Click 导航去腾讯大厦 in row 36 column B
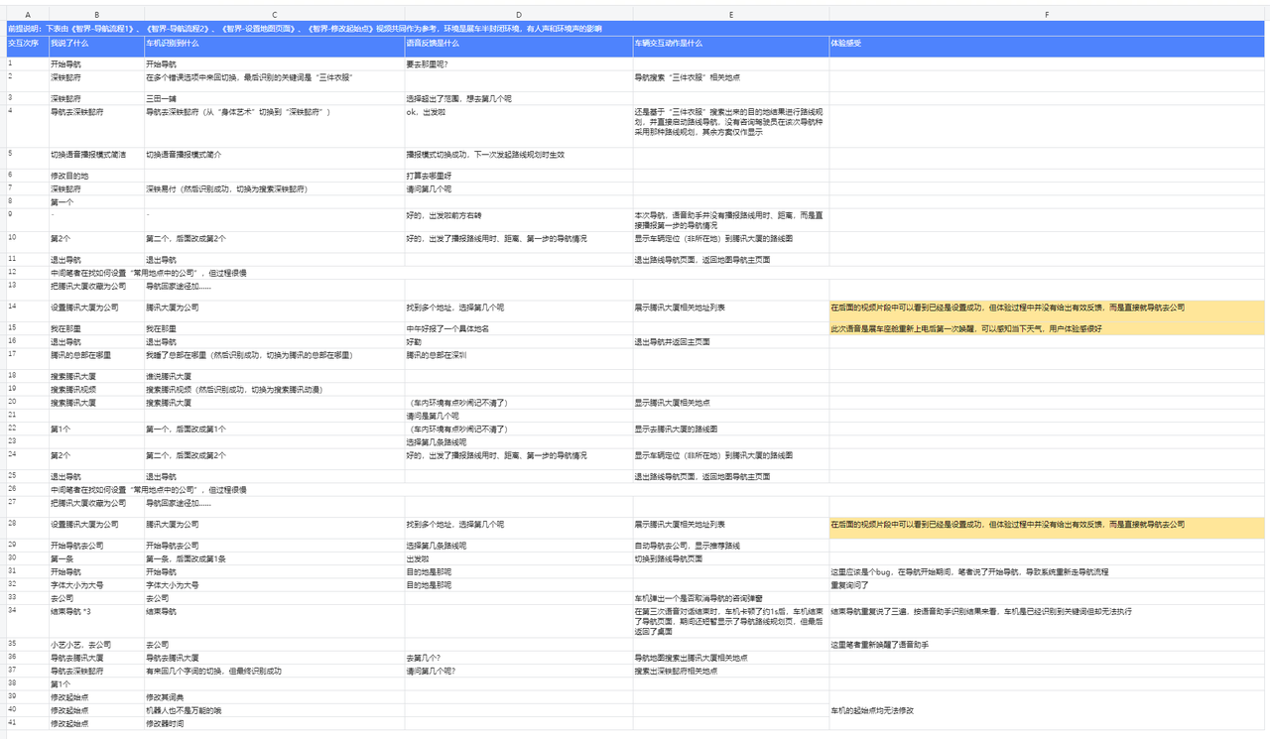1270x739 pixels. coord(96,658)
